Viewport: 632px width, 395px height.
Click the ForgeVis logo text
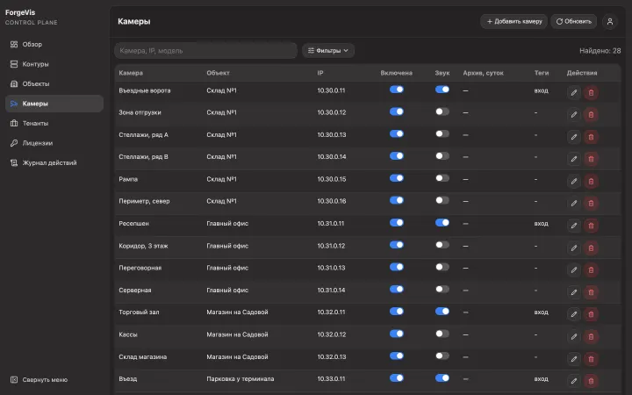(x=20, y=12)
